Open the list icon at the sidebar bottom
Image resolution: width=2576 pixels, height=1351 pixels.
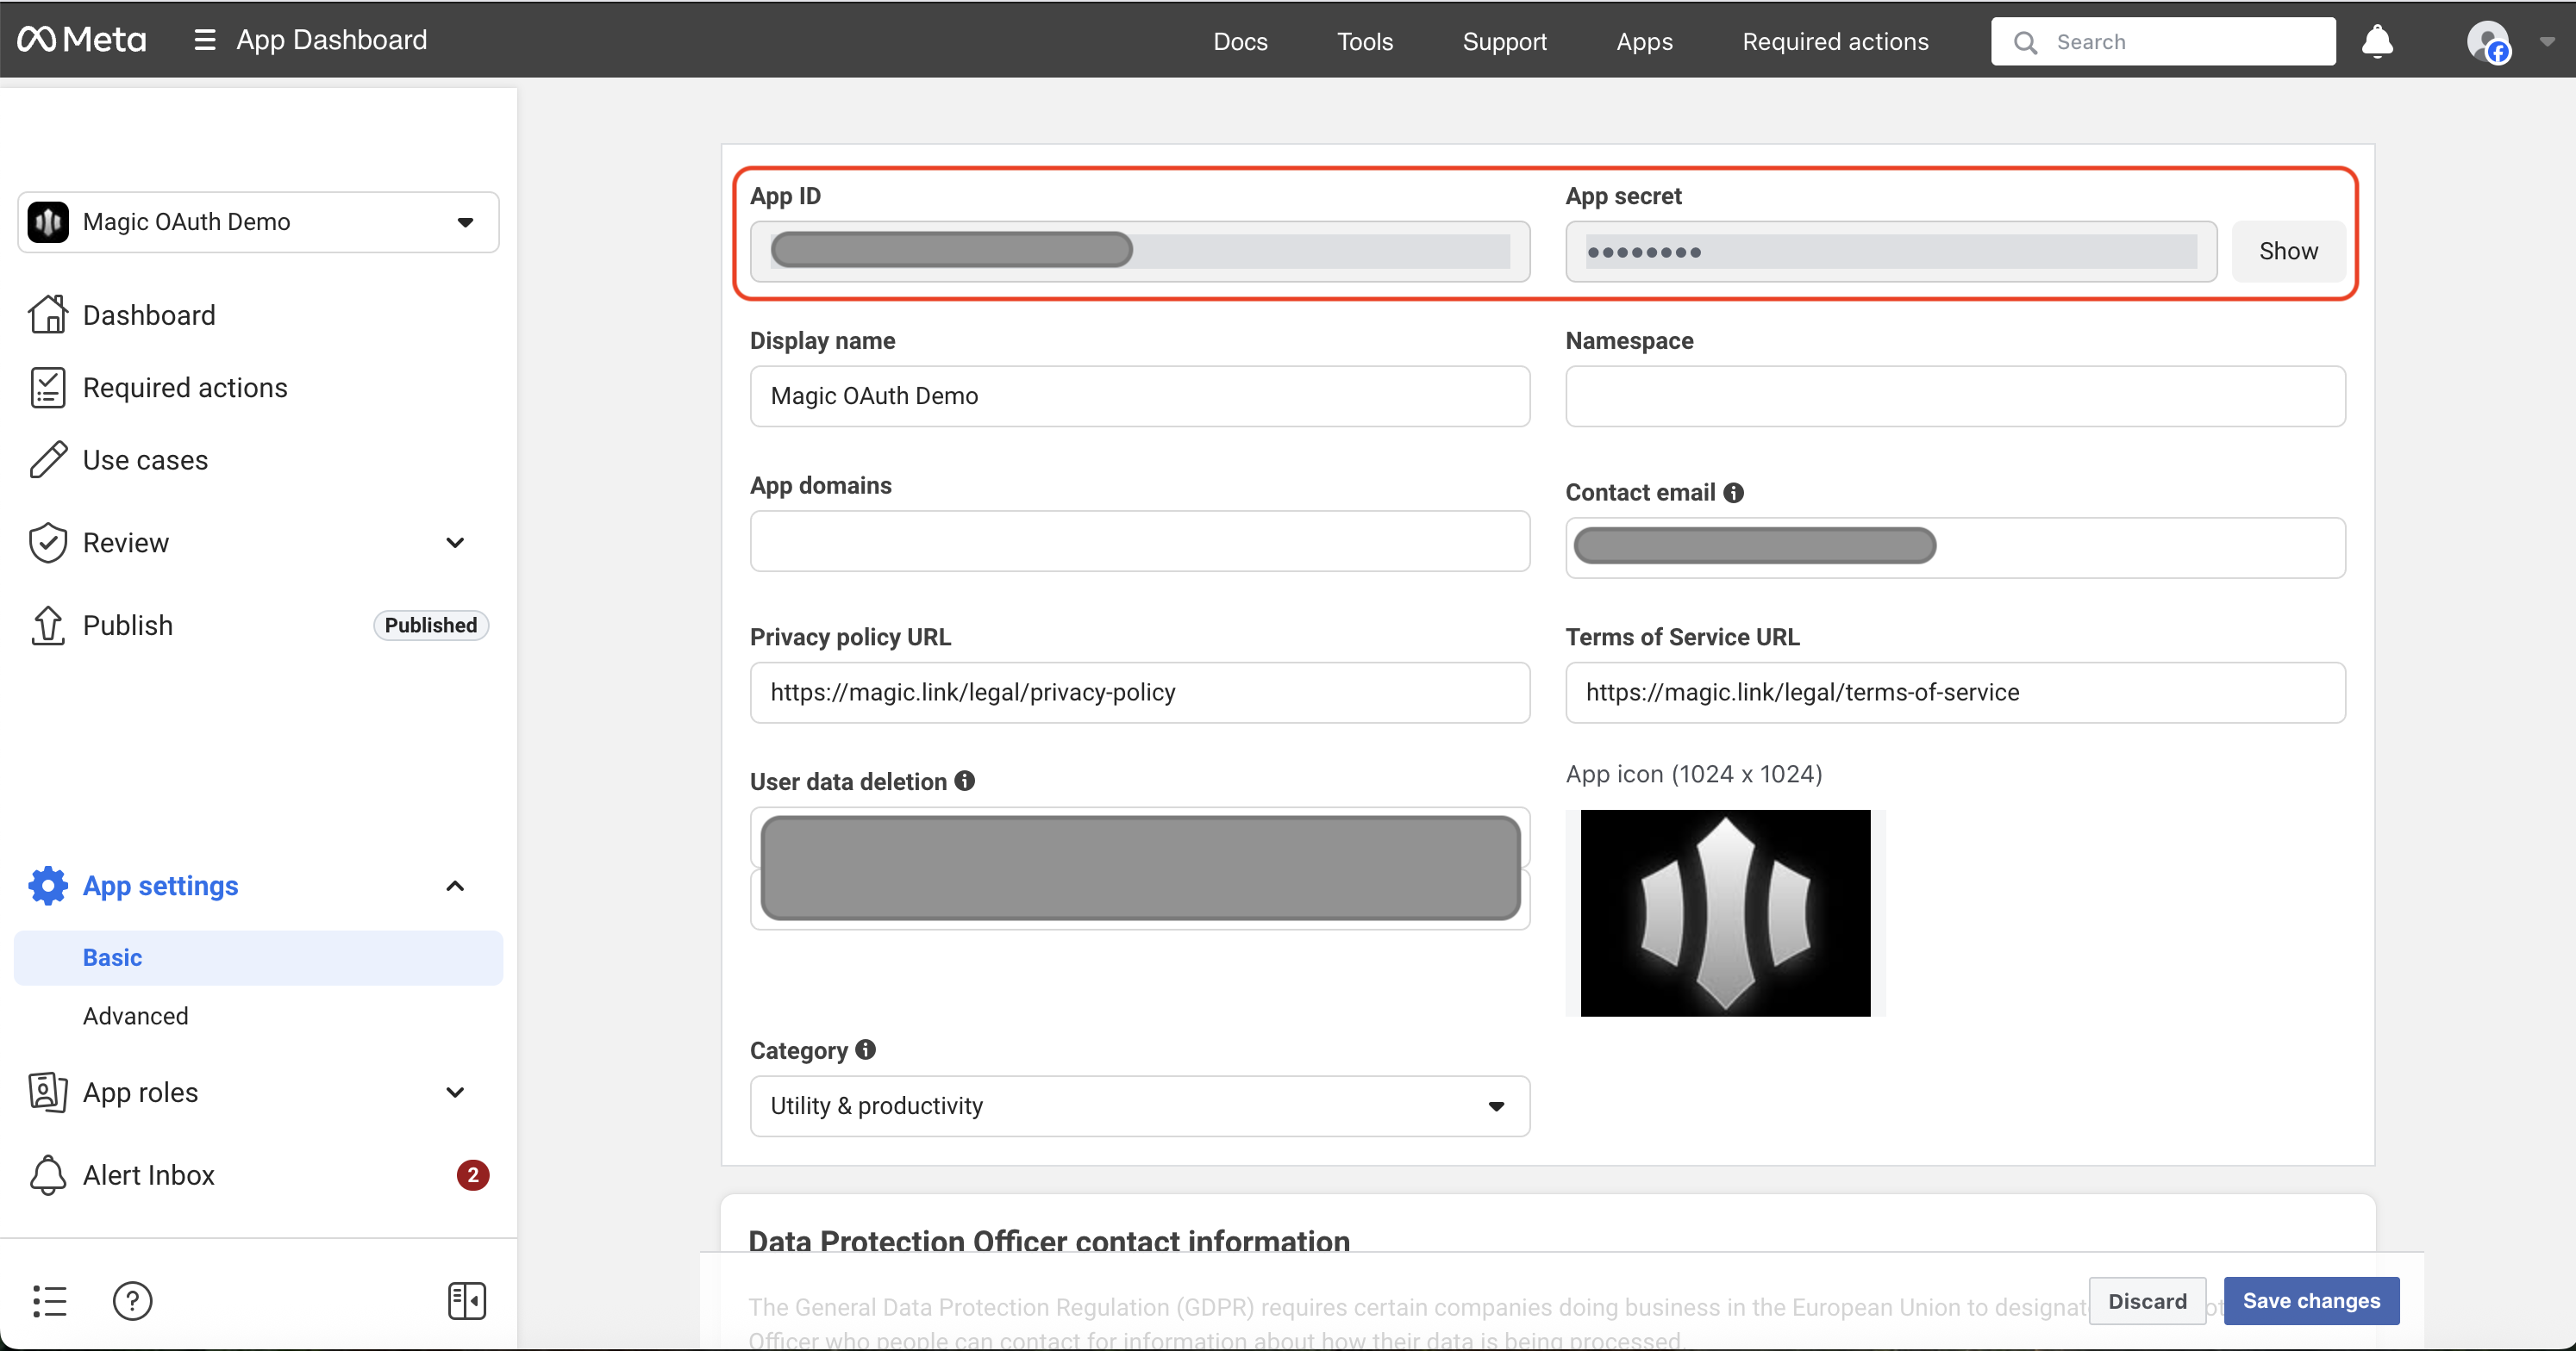49,1300
